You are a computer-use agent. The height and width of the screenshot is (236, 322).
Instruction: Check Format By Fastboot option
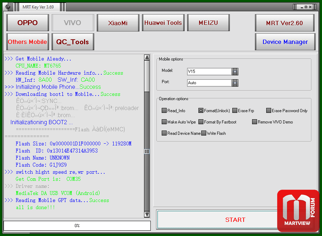point(201,122)
